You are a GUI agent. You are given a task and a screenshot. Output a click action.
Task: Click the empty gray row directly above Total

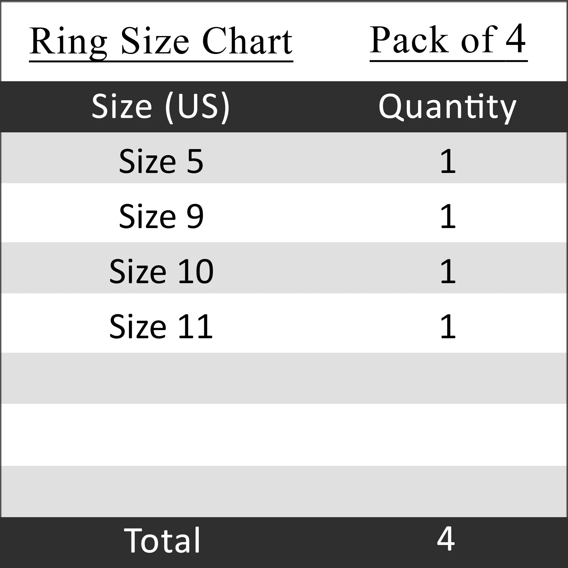284,491
